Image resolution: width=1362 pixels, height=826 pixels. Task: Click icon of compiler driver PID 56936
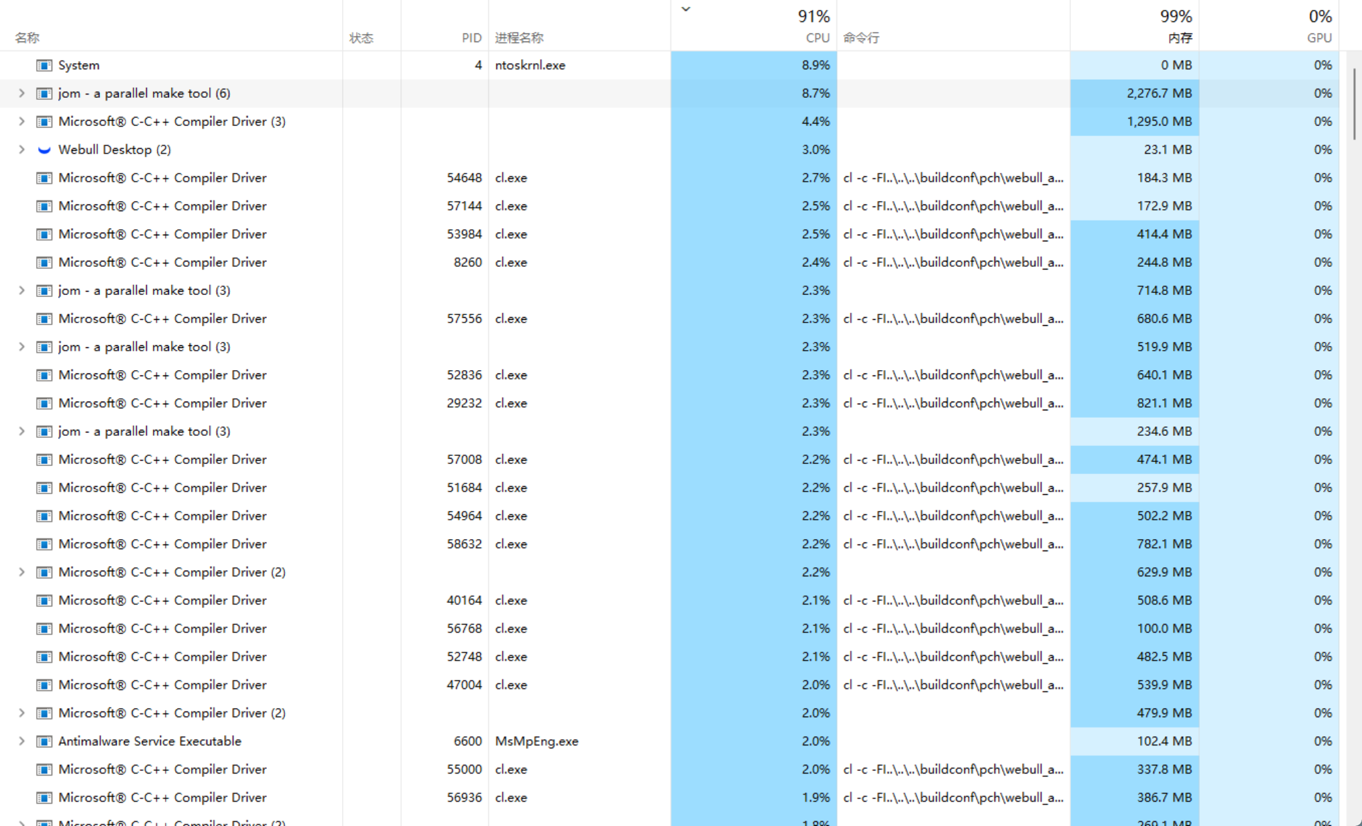tap(44, 797)
